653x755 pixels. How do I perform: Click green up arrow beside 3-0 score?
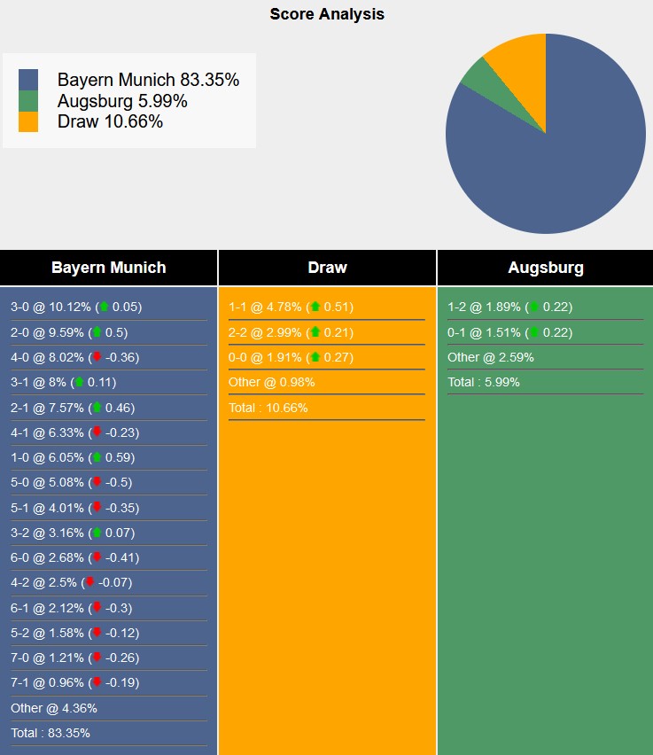pyautogui.click(x=105, y=307)
